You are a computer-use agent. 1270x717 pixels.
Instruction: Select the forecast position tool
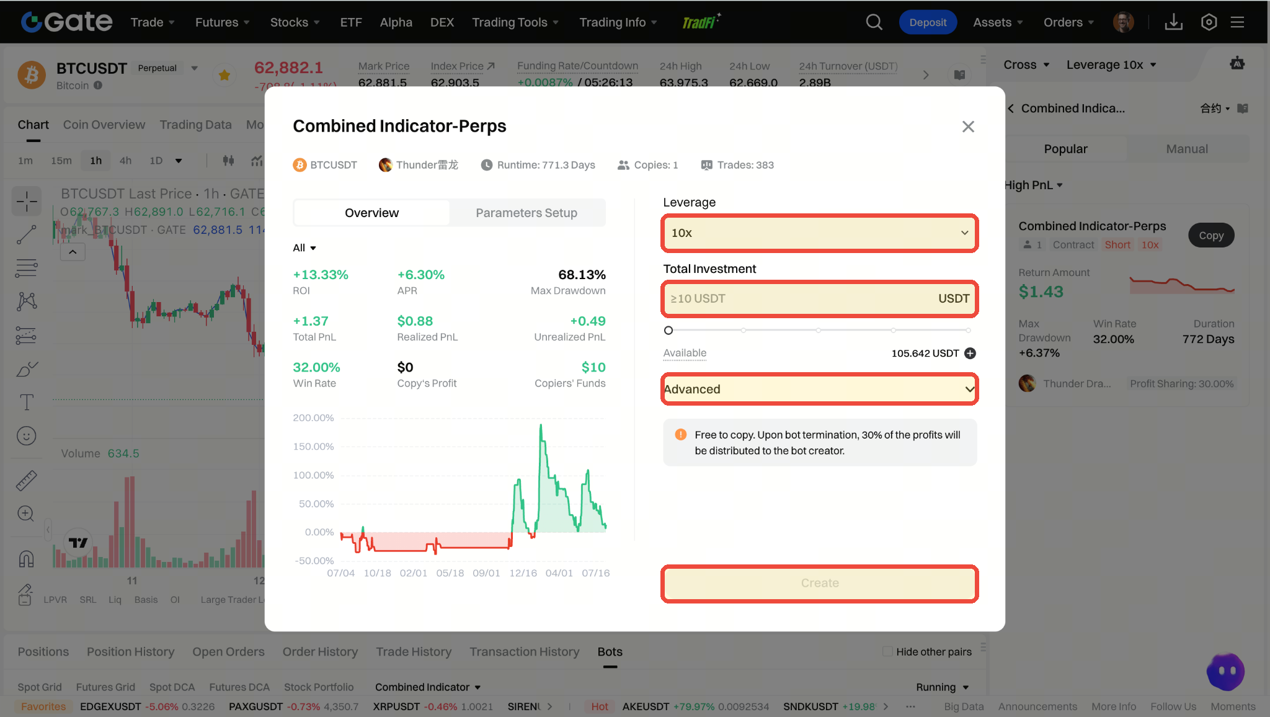coord(26,335)
